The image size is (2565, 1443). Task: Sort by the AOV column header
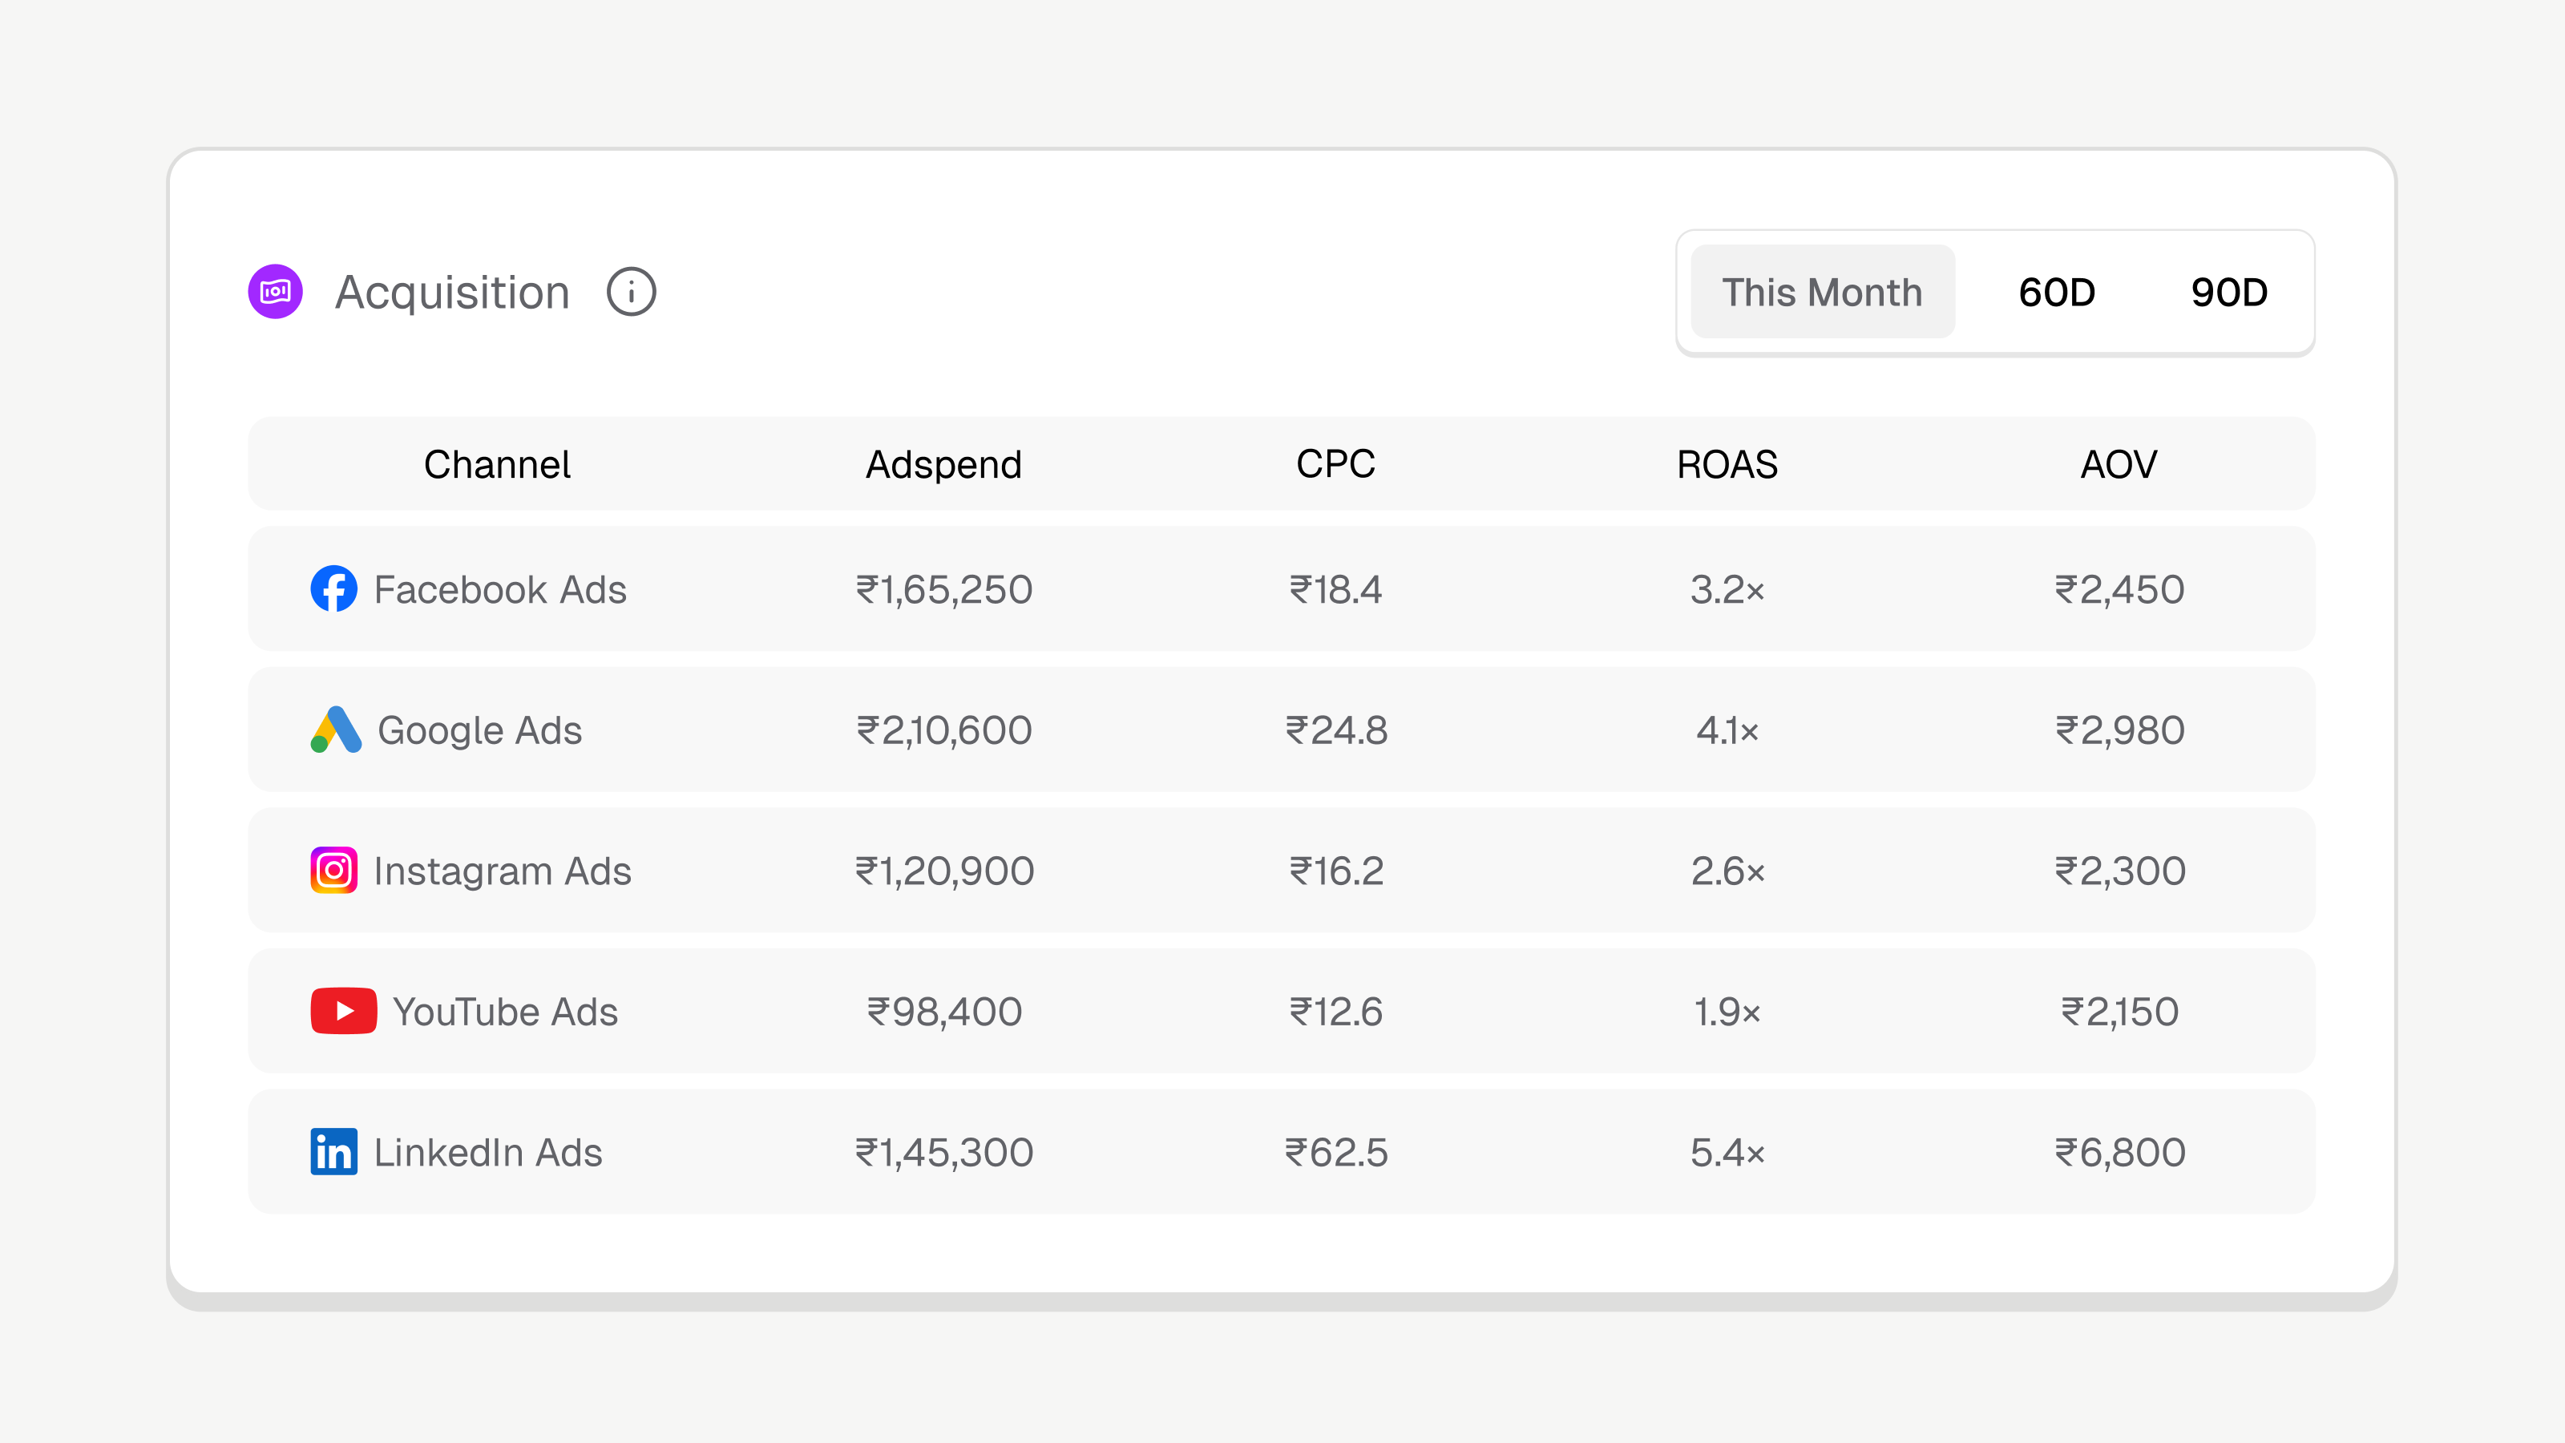(x=2118, y=464)
